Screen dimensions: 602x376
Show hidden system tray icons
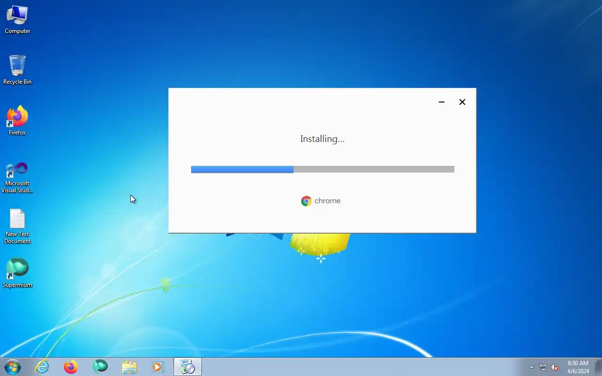point(532,367)
